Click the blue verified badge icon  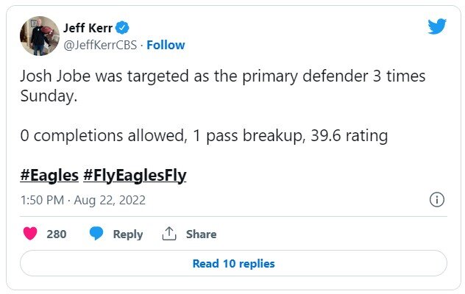point(123,28)
